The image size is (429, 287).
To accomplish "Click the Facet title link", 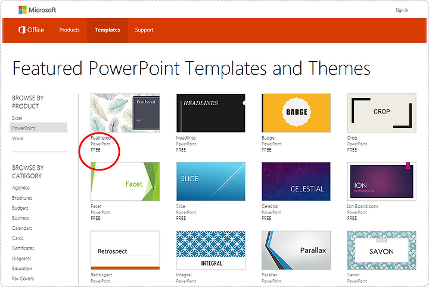I will 96,206.
